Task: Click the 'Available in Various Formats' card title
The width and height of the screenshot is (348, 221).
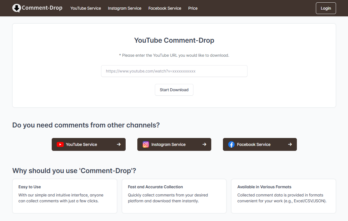Action: click(264, 187)
